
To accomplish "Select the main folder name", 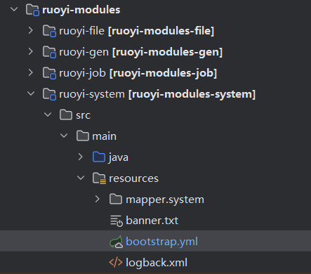I will tap(104, 136).
